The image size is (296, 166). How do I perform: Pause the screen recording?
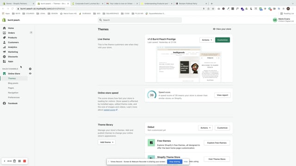19,161
